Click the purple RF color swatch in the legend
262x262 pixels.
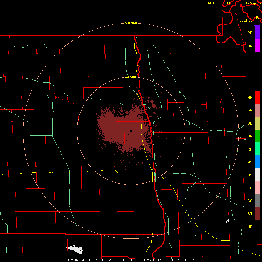[x=257, y=33]
